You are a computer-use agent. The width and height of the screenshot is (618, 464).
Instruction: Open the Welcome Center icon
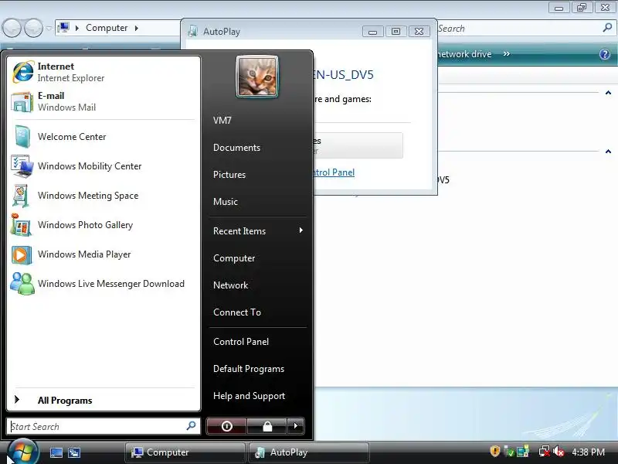coord(22,137)
